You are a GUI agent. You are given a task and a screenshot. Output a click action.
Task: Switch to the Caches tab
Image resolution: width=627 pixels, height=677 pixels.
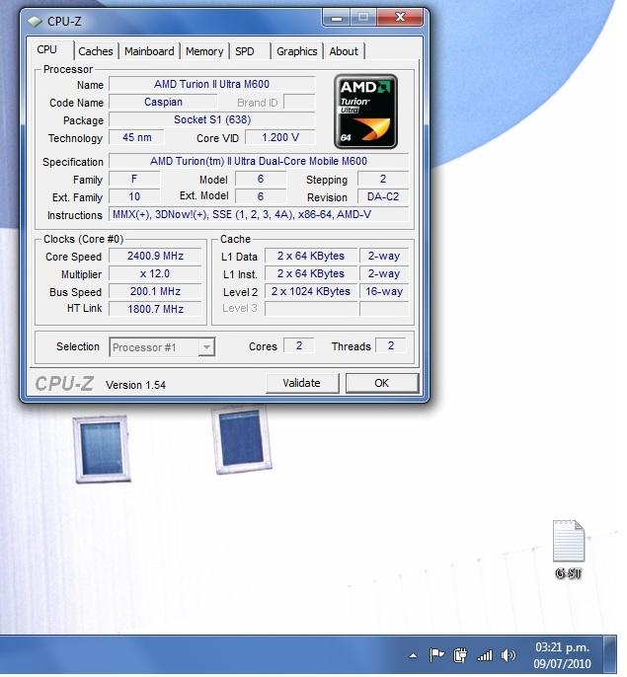[96, 51]
